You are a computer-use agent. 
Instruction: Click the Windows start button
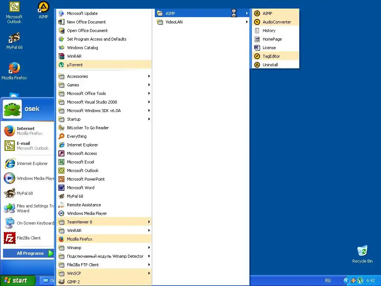[x=17, y=281]
